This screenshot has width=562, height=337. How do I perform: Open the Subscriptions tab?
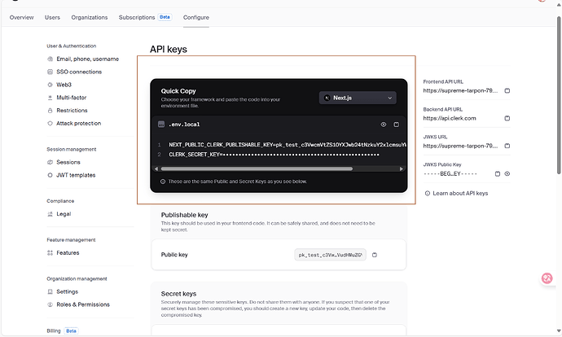coord(137,17)
